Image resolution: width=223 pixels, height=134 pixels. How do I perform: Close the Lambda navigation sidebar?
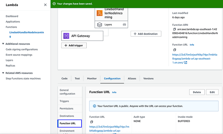pos(45,5)
